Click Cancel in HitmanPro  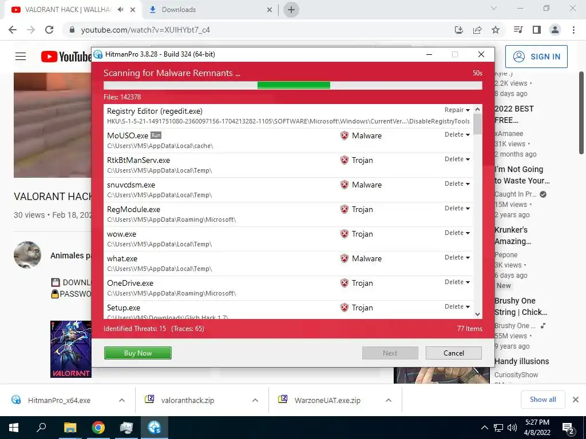454,353
